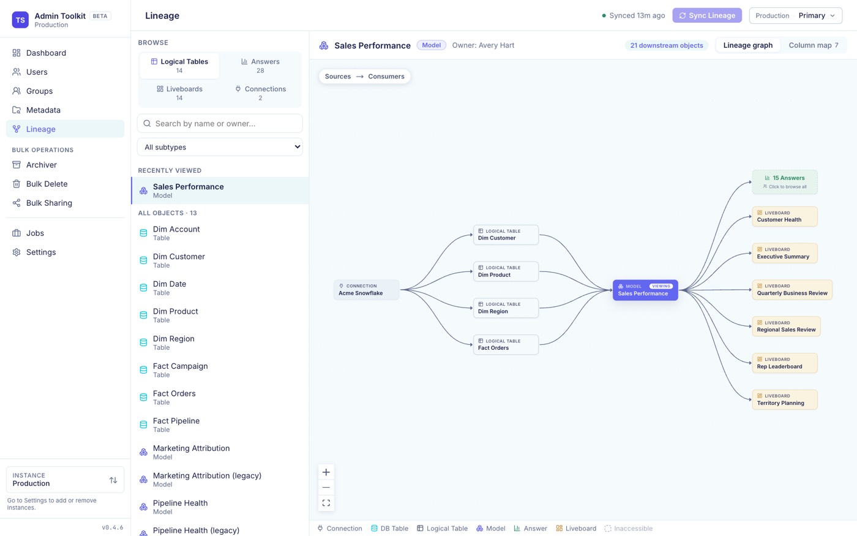
Task: Select the Answers browse tab
Action: coord(260,66)
